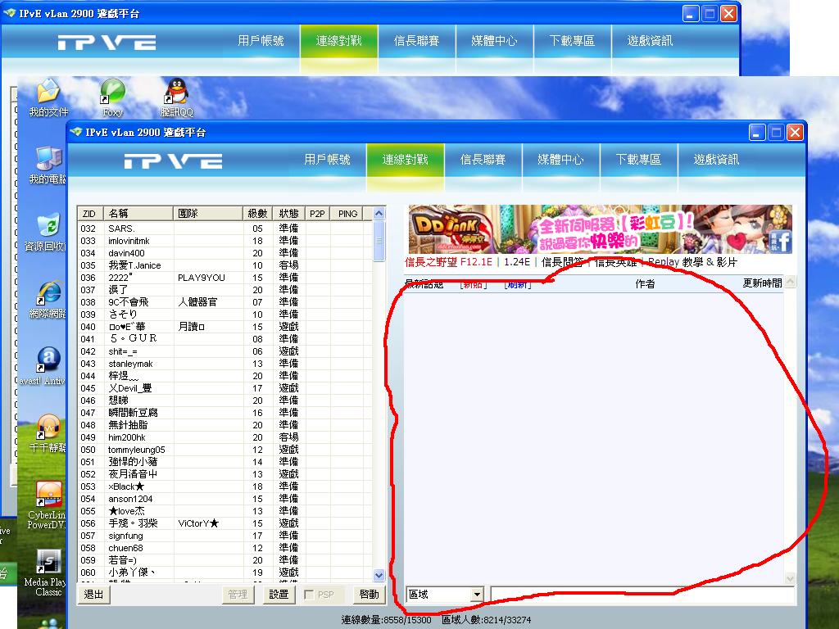Go to 下載專區 tab in front window
Viewport: 839px width, 629px height.
(x=638, y=160)
